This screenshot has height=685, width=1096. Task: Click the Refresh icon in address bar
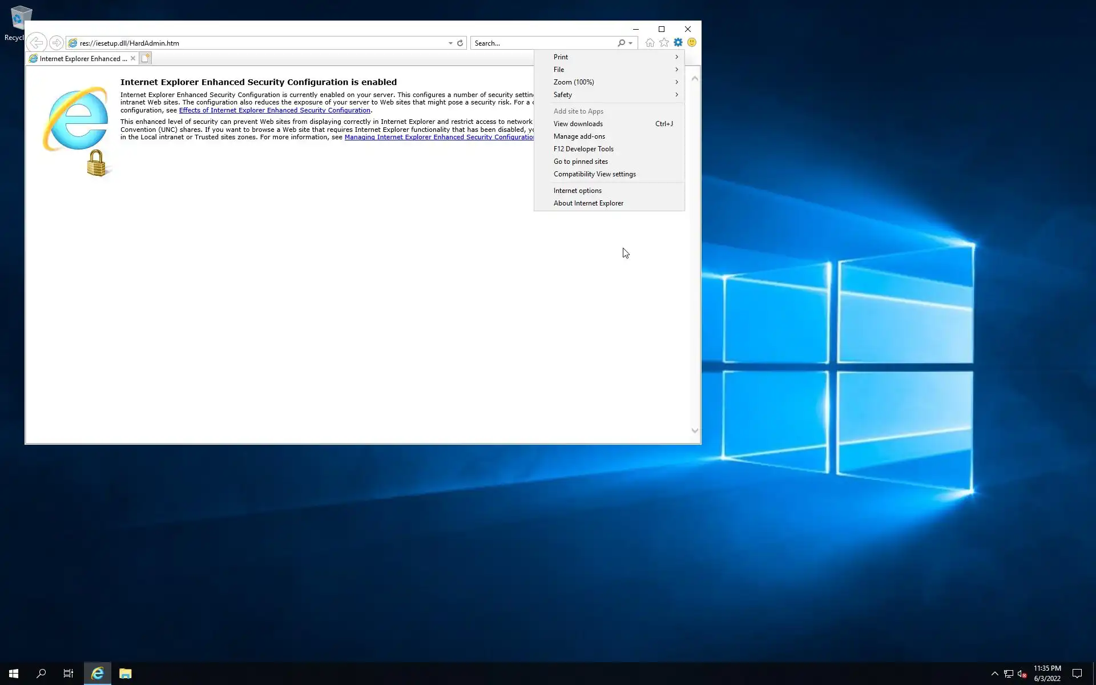tap(460, 43)
